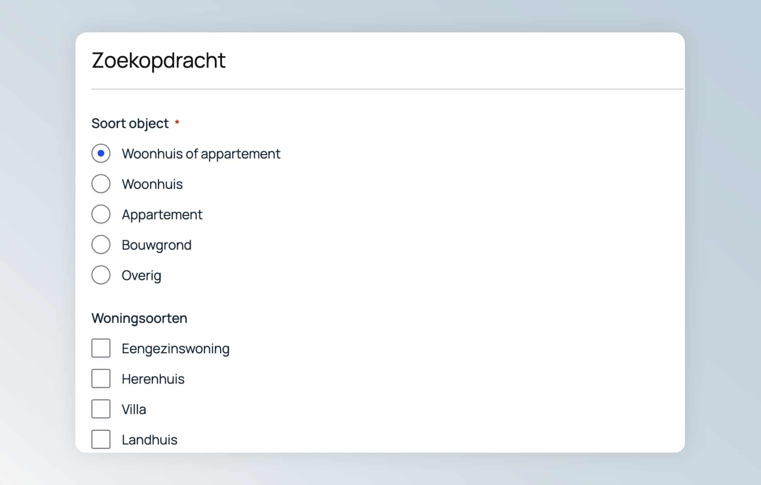This screenshot has width=761, height=485.
Task: Click the 'Overig' option label text
Action: coord(141,276)
